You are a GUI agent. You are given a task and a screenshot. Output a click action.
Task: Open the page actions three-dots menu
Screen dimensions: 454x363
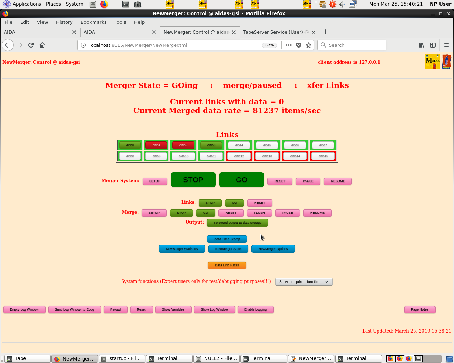point(289,45)
